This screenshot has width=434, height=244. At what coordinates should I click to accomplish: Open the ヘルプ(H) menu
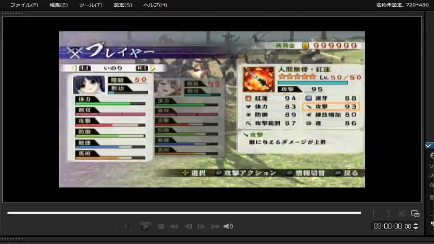pyautogui.click(x=155, y=5)
